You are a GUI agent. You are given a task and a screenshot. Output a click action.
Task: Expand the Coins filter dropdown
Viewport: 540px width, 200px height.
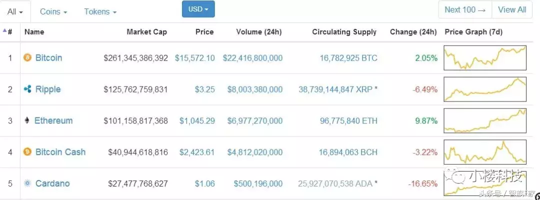point(53,11)
